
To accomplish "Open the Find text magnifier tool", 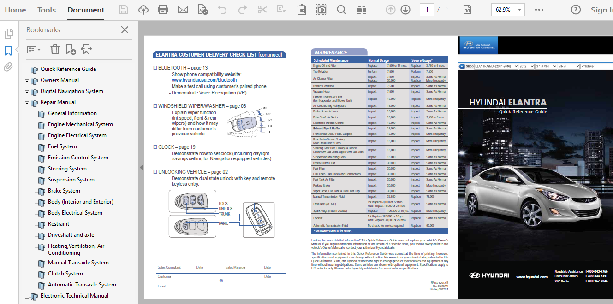I will click(x=341, y=10).
